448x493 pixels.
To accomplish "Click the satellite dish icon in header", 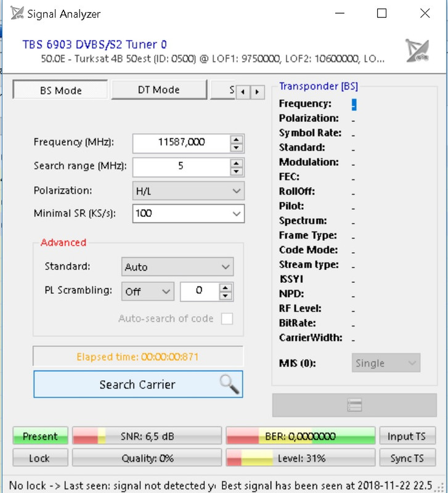I will (417, 51).
